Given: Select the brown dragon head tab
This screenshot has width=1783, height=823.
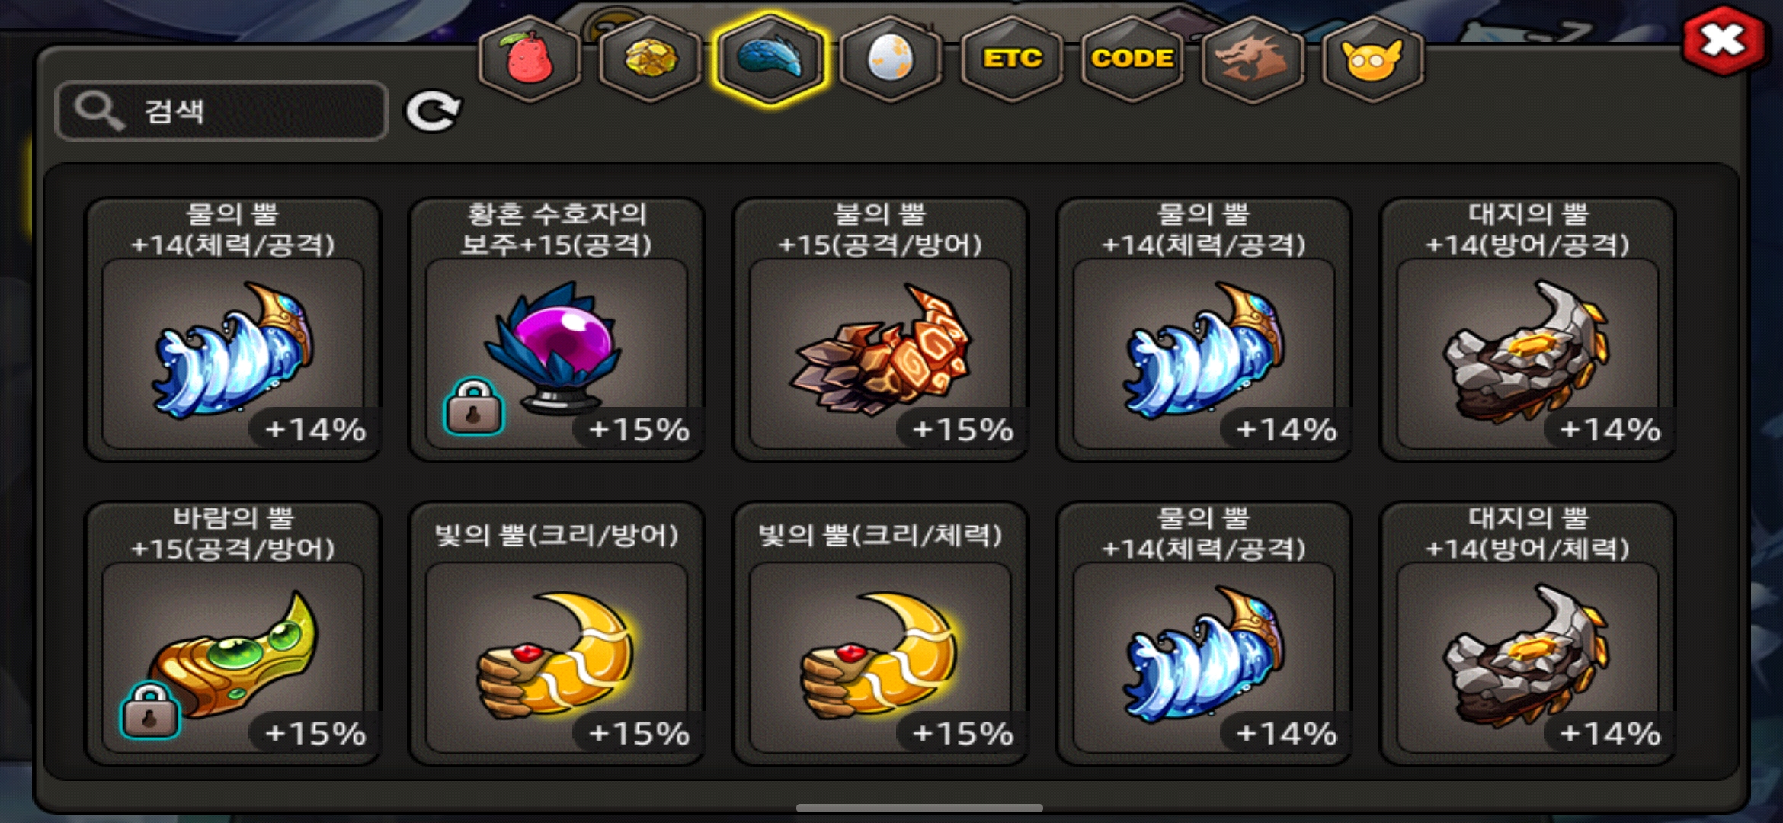Looking at the screenshot, I should tap(1252, 59).
